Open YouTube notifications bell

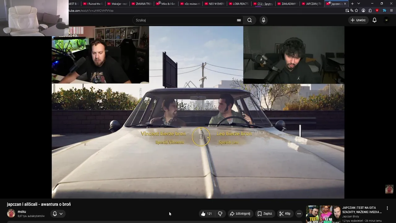374,20
